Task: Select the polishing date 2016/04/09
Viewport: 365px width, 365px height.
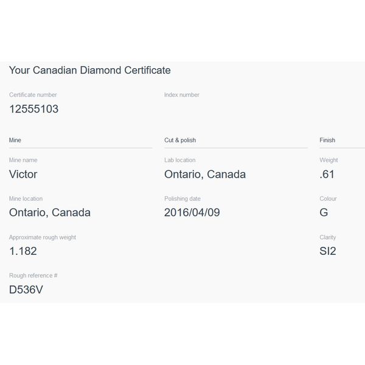Action: click(192, 212)
